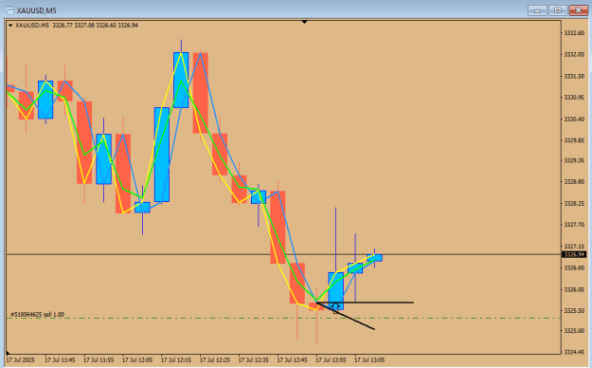
Task: Click the 3324.45 price scale label
Action: pyautogui.click(x=574, y=352)
